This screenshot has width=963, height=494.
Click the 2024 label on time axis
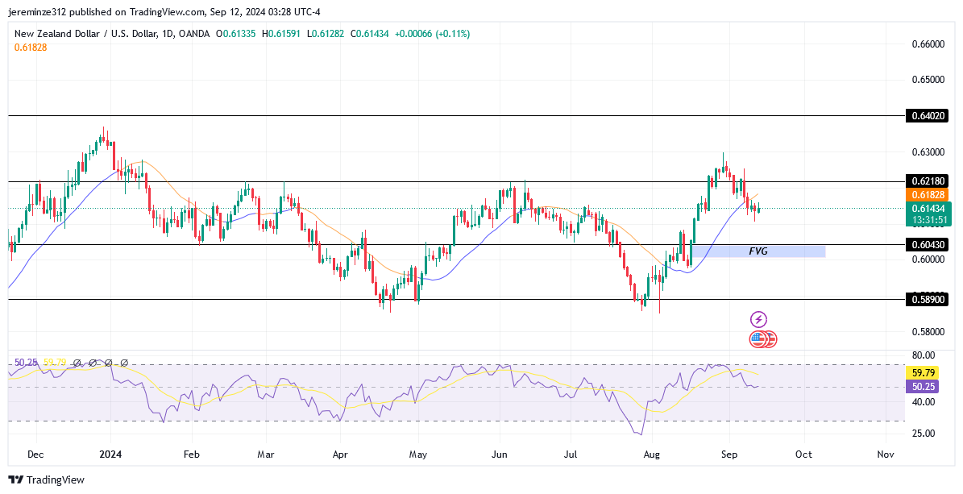pyautogui.click(x=110, y=455)
